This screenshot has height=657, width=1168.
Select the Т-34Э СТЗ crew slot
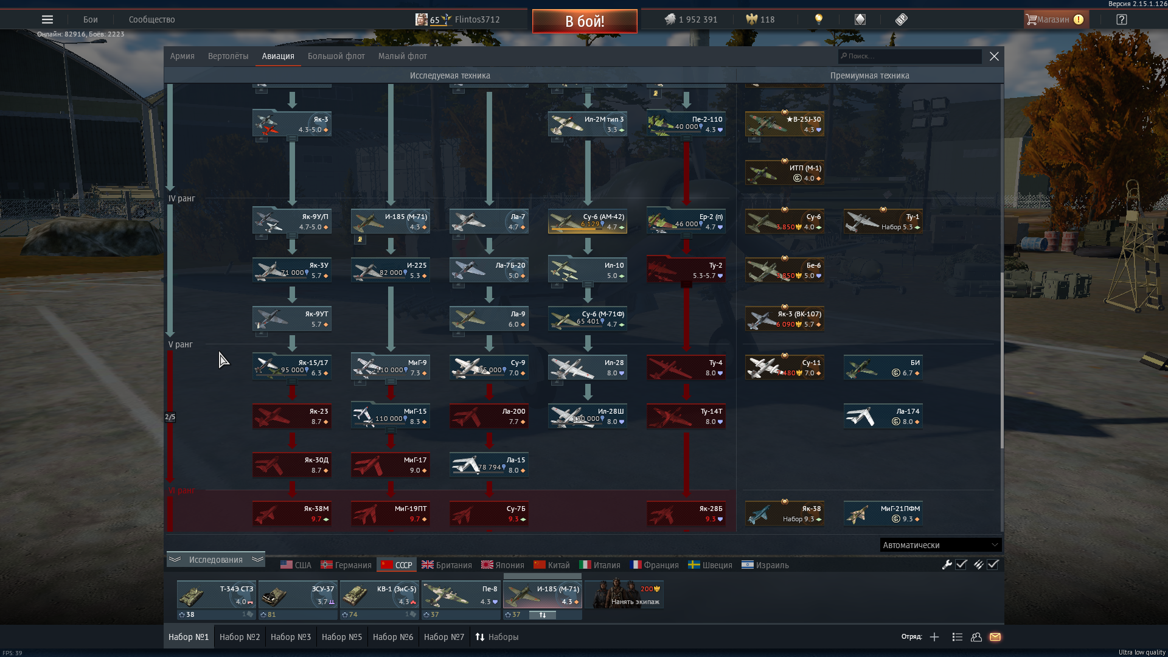click(217, 594)
